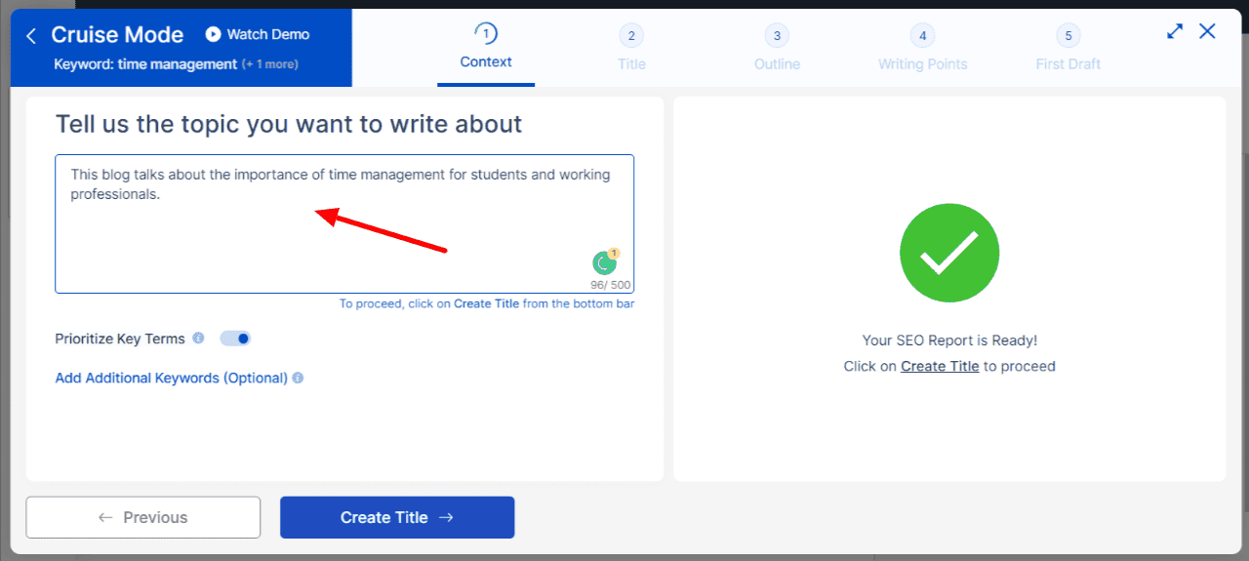
Task: Click the 'Keyword: time management' label
Action: 146,64
